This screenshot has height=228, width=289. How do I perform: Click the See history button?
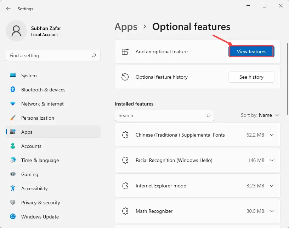tap(251, 77)
